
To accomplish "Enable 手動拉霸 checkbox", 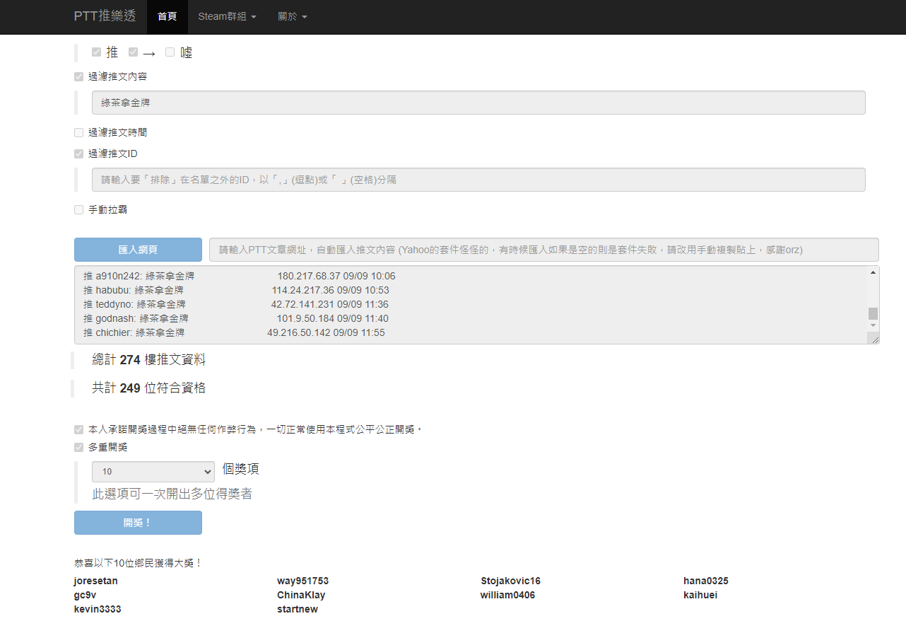I will 78,209.
